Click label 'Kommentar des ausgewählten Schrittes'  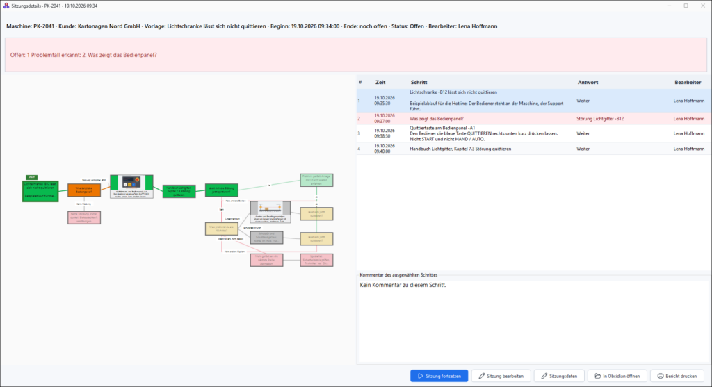[398, 275]
